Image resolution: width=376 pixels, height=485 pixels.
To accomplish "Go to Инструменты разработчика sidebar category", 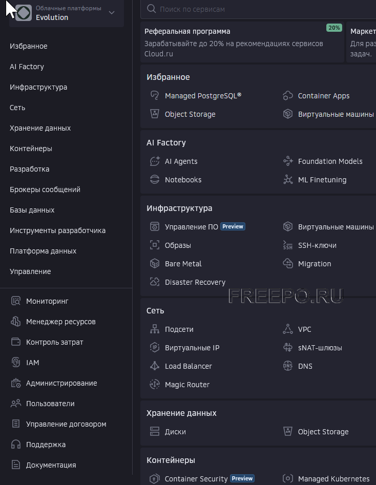I will (x=57, y=230).
